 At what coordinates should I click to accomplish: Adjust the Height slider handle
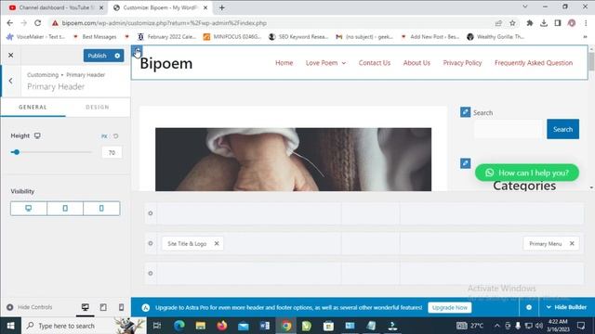click(x=16, y=152)
